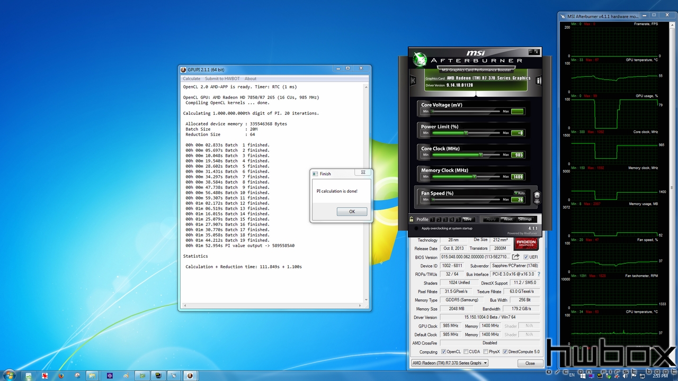
Task: Toggle the CUDA checkbox
Action: pyautogui.click(x=466, y=351)
